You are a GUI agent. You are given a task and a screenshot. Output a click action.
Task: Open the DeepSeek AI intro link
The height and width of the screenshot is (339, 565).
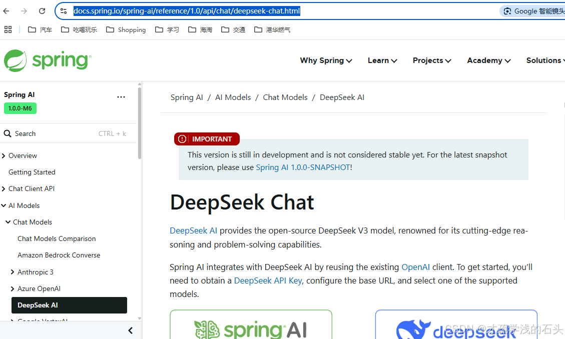point(194,230)
